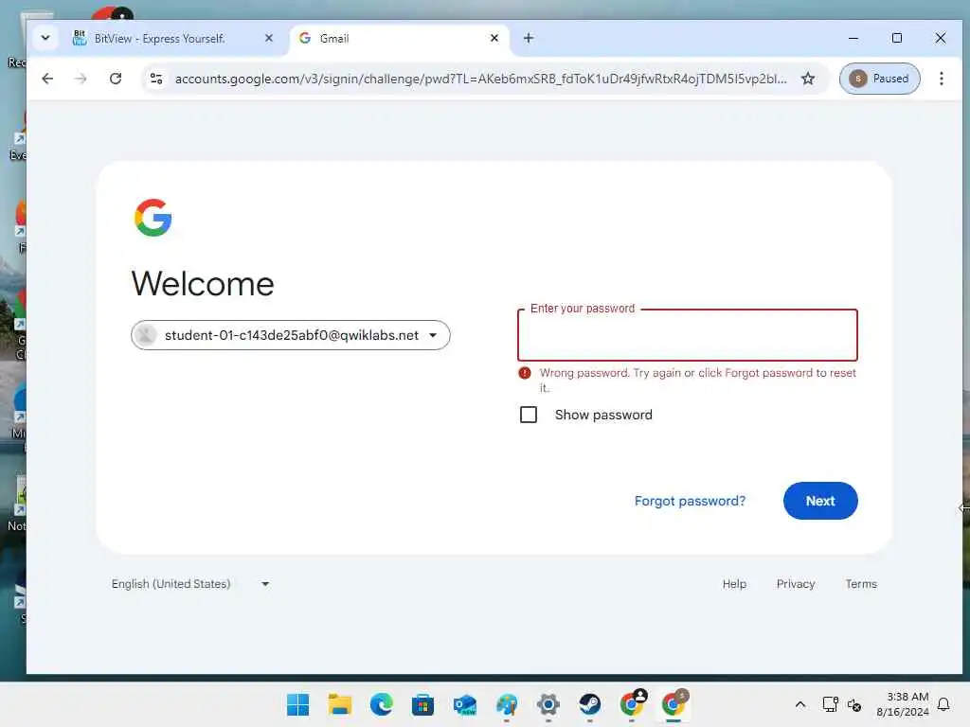The height and width of the screenshot is (727, 970).
Task: Show hidden icons in the system tray
Action: pyautogui.click(x=799, y=704)
